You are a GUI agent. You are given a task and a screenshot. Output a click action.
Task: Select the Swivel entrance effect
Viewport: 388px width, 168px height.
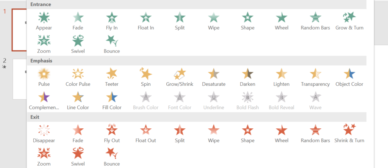(78, 44)
